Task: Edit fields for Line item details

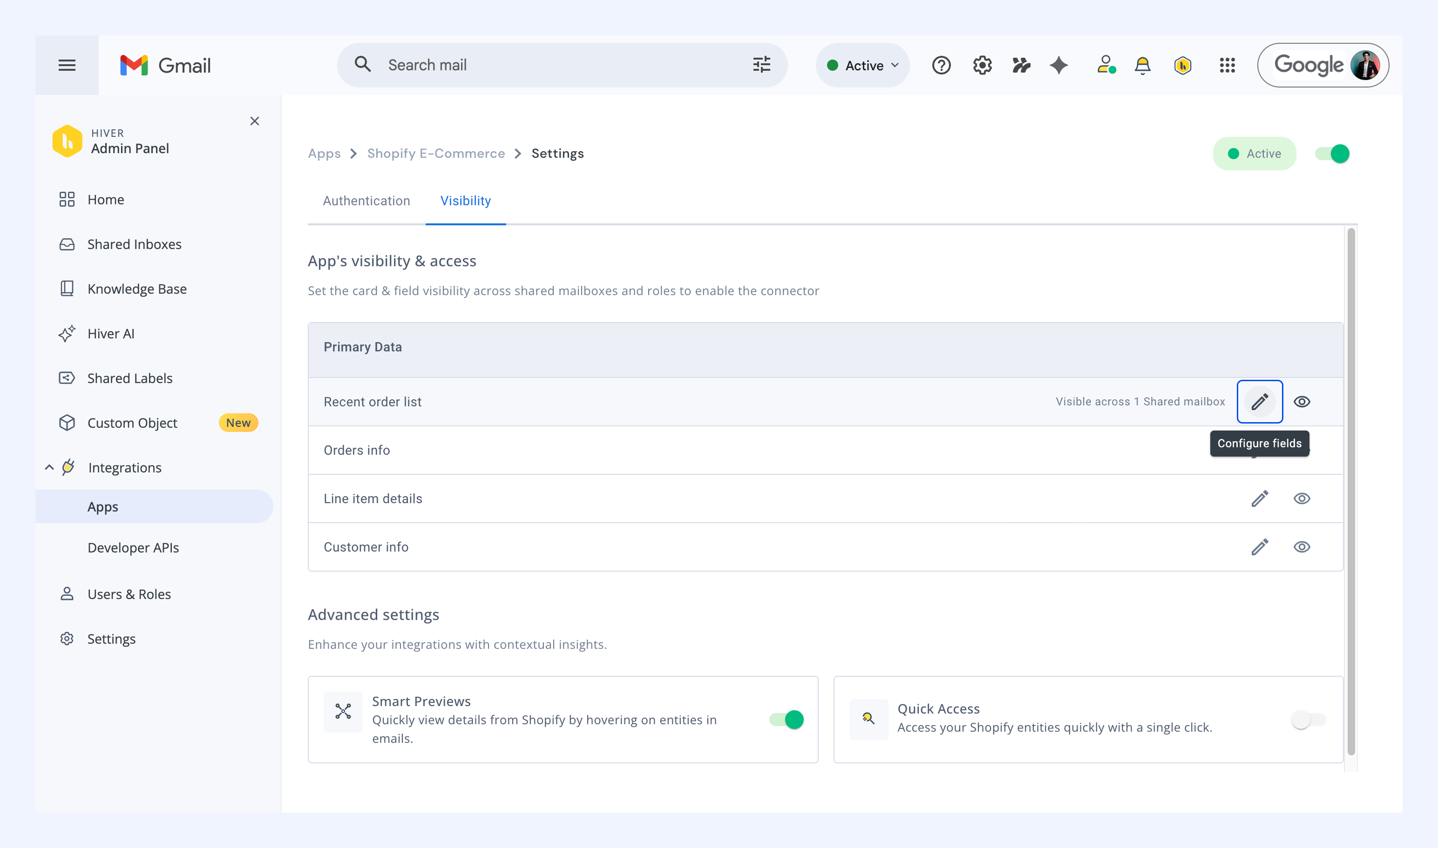Action: tap(1260, 499)
